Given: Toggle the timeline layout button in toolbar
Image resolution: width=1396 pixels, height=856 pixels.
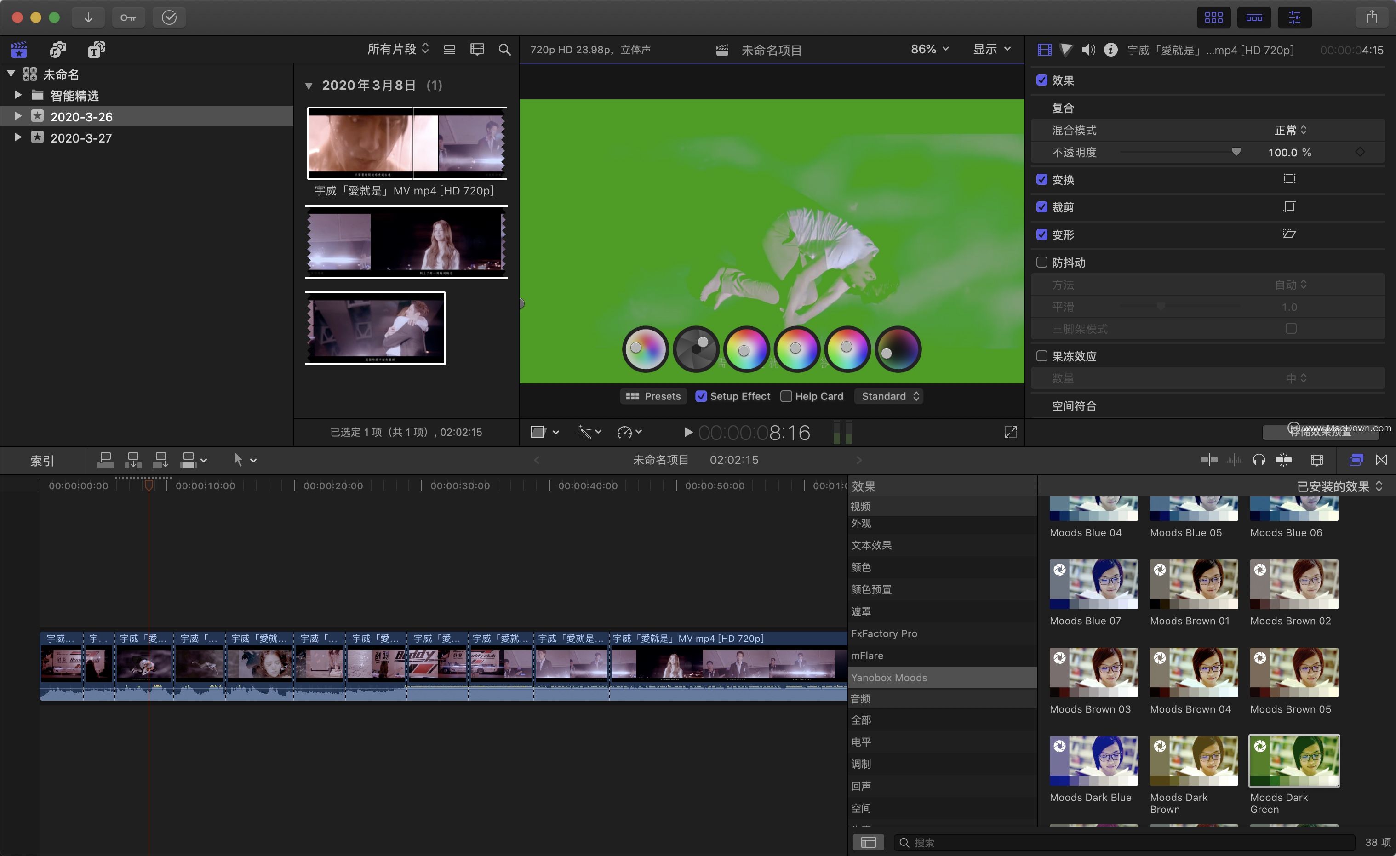Looking at the screenshot, I should coord(1254,17).
